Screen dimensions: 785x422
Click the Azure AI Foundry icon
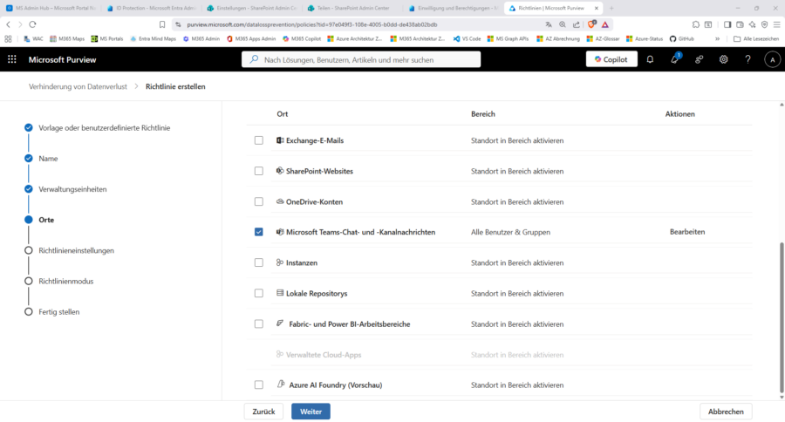click(x=280, y=385)
